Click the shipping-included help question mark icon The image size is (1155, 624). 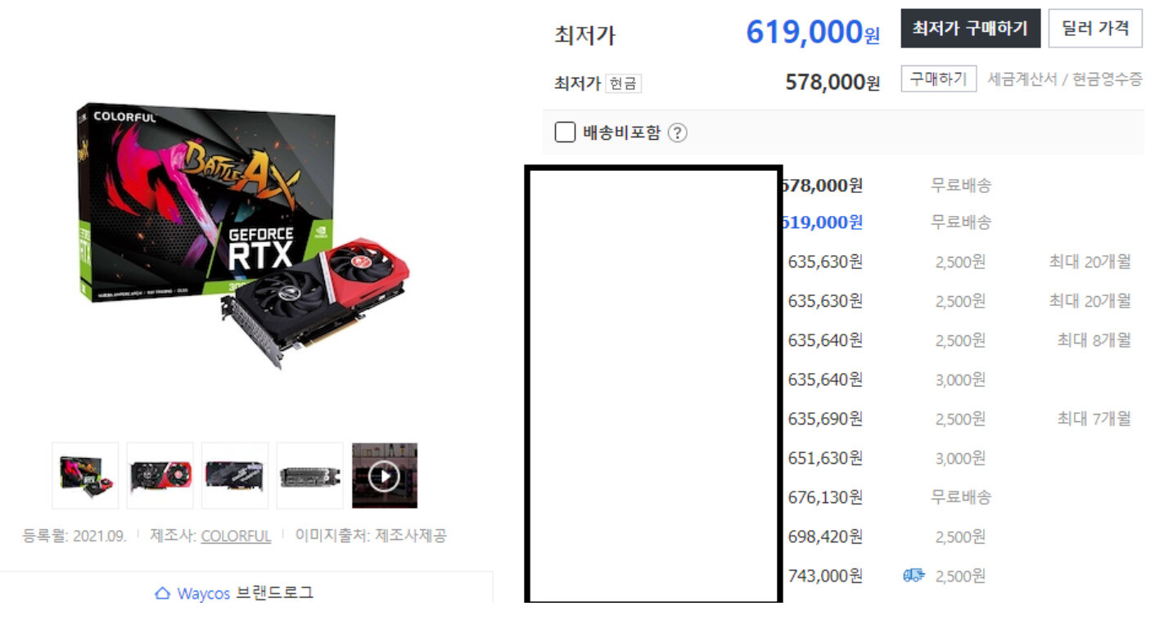pyautogui.click(x=677, y=133)
